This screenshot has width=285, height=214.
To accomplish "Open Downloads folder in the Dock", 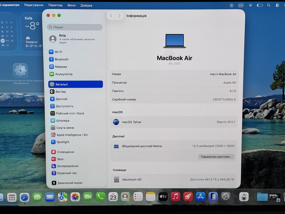I will coord(262,197).
